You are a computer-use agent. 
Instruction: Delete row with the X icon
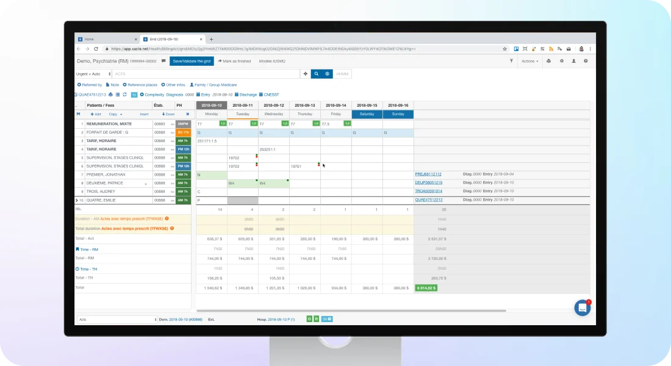click(x=187, y=114)
